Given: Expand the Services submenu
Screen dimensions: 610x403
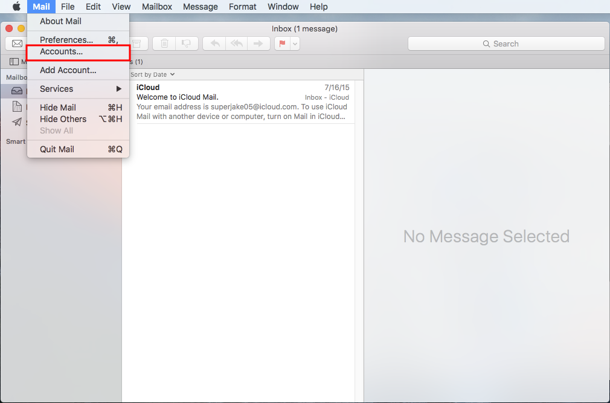Looking at the screenshot, I should point(79,89).
